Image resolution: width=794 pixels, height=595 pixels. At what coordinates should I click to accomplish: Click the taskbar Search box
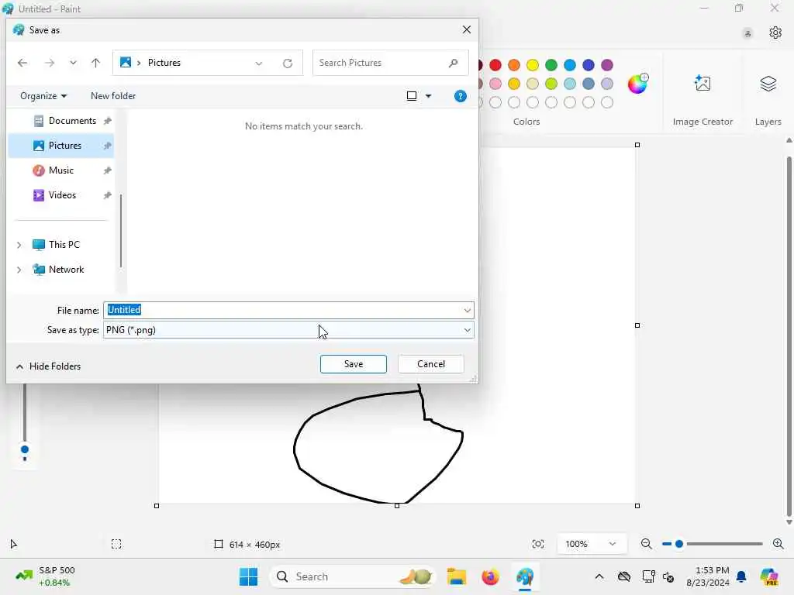(353, 576)
